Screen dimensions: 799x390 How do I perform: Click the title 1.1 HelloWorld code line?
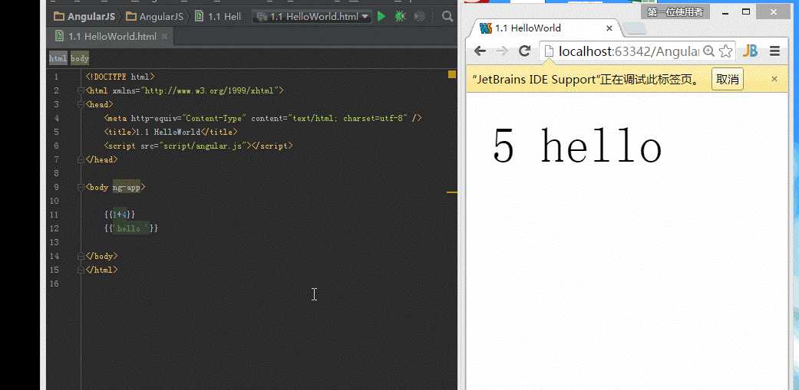[170, 132]
